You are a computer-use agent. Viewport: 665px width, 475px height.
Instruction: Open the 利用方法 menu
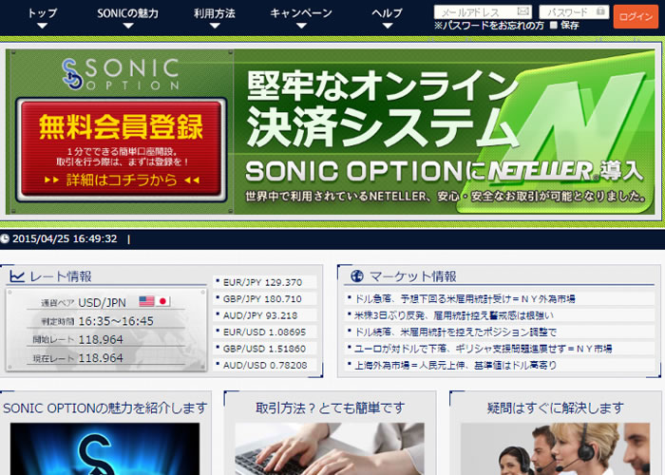pyautogui.click(x=215, y=13)
